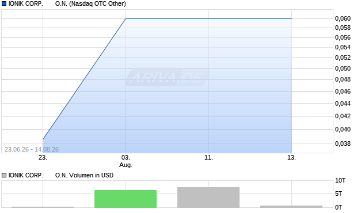This screenshot has width=357, height=213.
Task: Click the '0T' volume axis label
Action: [339, 207]
